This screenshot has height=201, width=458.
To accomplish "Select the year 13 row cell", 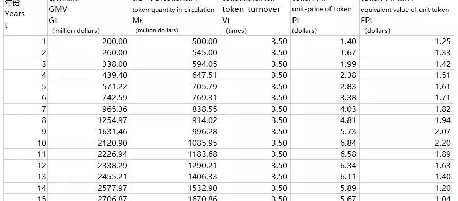I will [25, 176].
